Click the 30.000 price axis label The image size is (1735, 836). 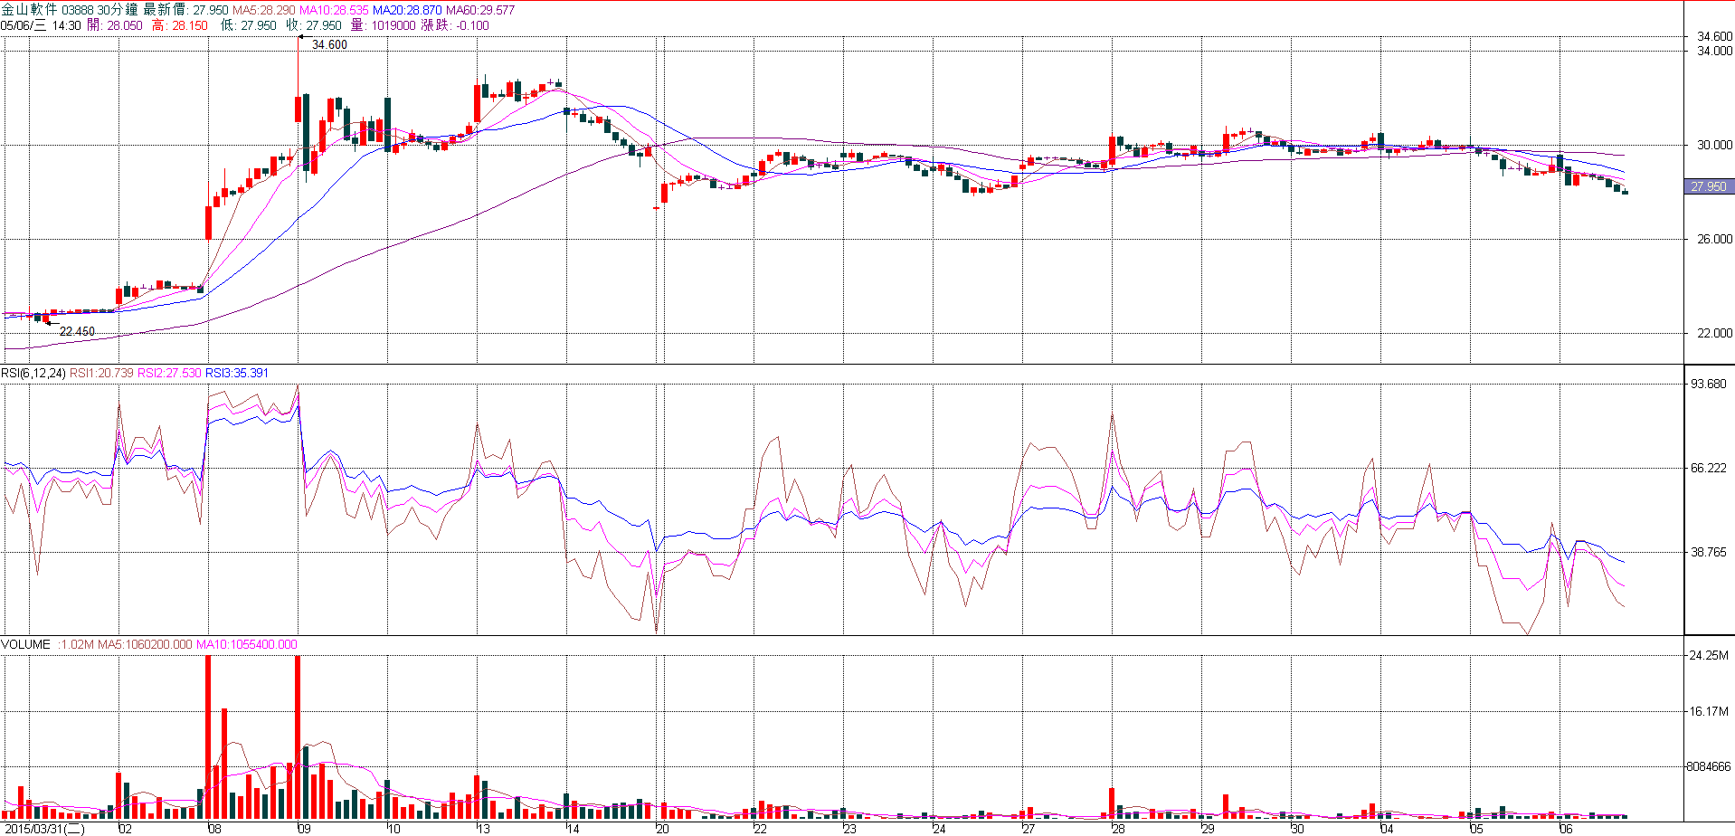pos(1714,145)
